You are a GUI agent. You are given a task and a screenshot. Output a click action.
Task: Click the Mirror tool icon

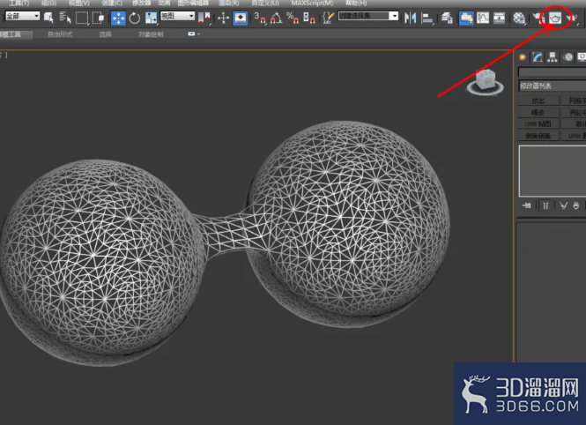tap(411, 18)
